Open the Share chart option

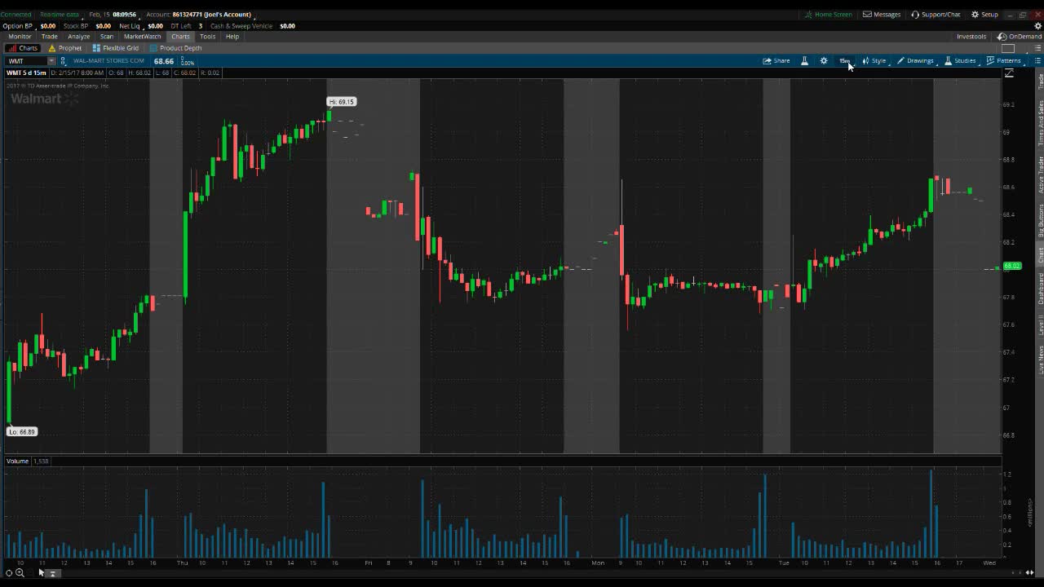pyautogui.click(x=776, y=61)
